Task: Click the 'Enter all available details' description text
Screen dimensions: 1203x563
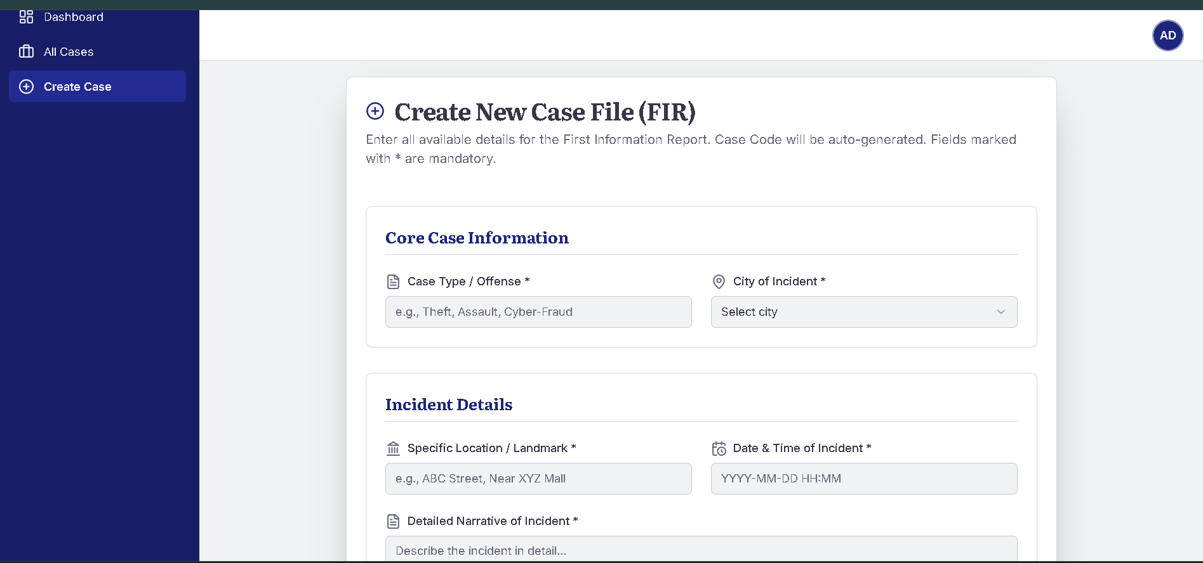Action: point(691,149)
